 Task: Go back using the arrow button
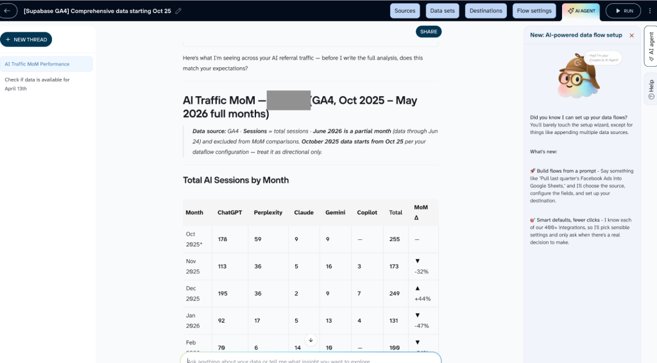point(8,11)
